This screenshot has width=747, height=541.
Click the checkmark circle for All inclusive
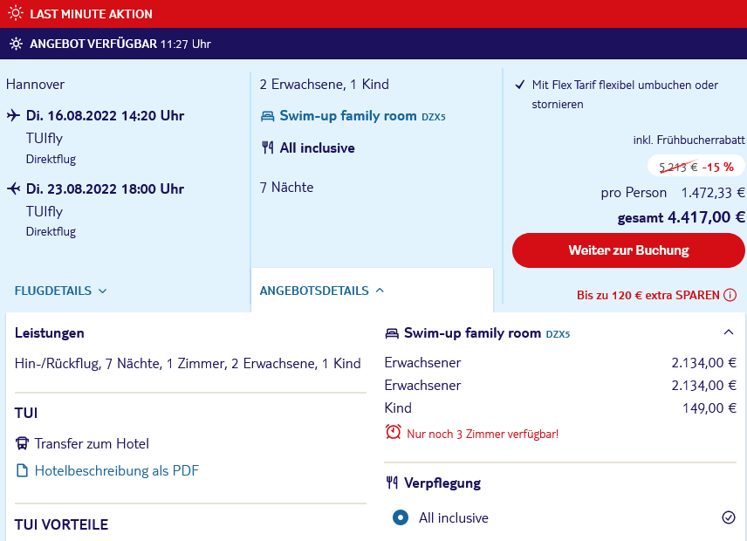(x=729, y=517)
